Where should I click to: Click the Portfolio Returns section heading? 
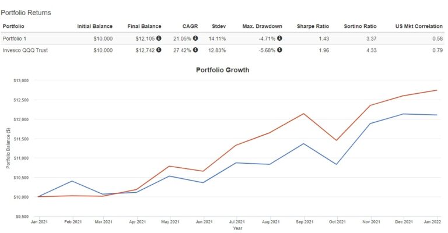click(26, 12)
